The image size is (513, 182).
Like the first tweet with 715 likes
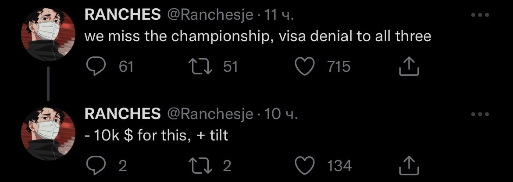(305, 66)
